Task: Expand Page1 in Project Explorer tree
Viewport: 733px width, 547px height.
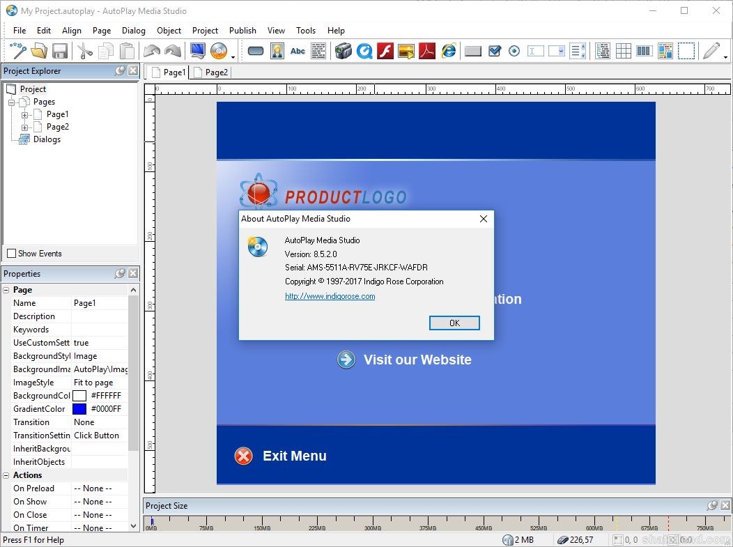Action: [24, 114]
